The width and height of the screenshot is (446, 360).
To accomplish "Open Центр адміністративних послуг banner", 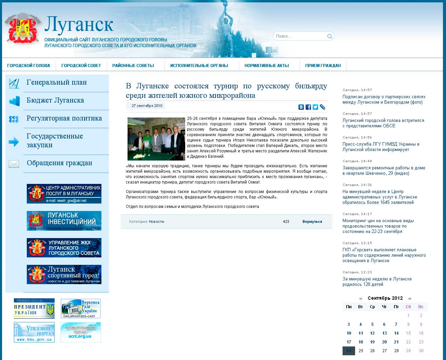I will point(64,194).
